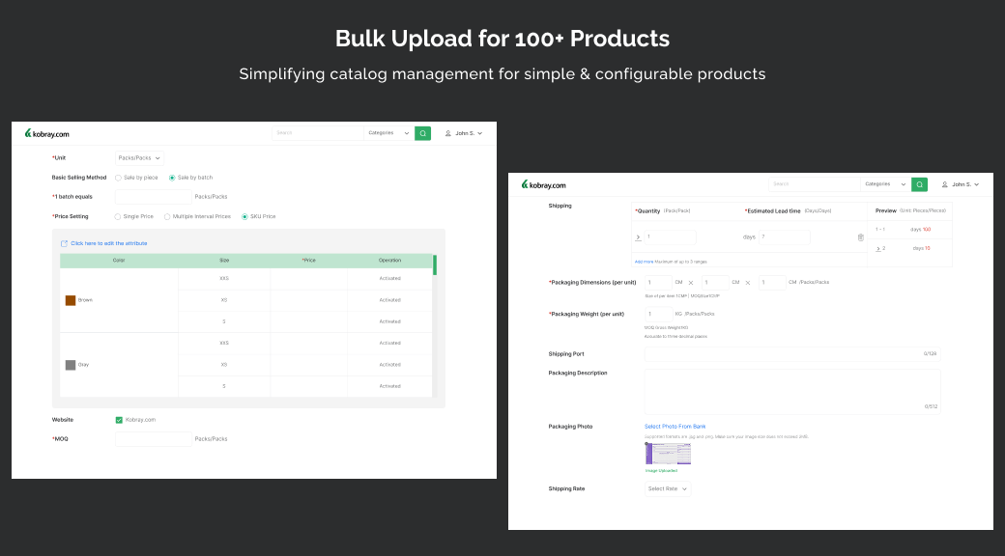Expand the Select Rate shipping dropdown
The image size is (1005, 556).
[x=668, y=488]
